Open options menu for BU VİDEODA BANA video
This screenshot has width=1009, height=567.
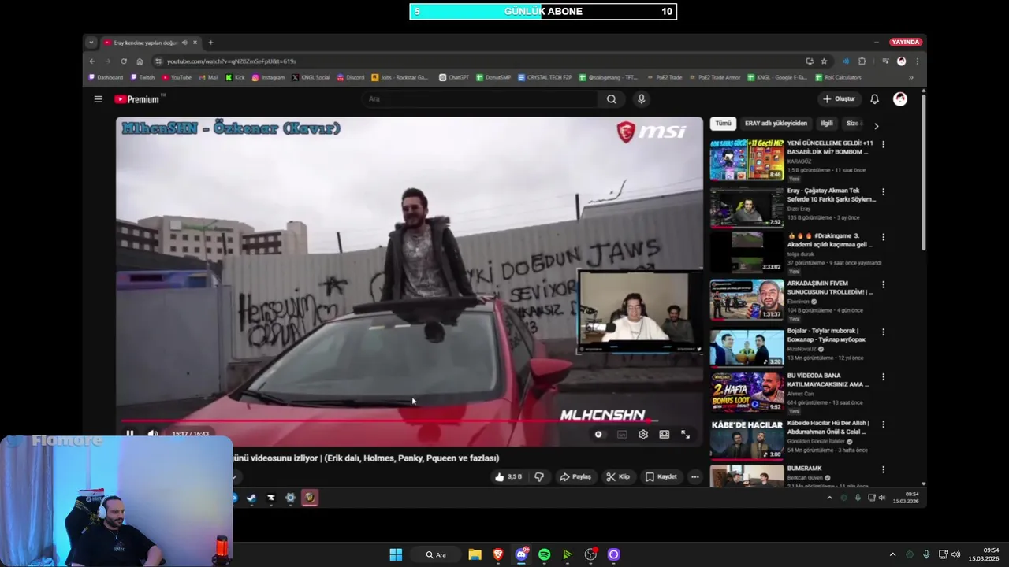click(883, 377)
